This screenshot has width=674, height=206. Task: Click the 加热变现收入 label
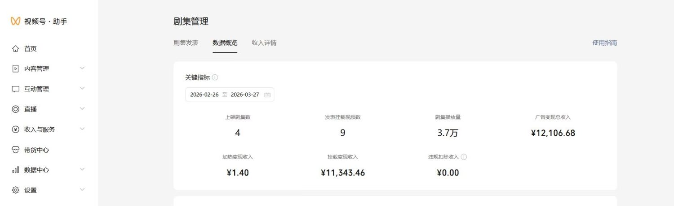(x=238, y=157)
